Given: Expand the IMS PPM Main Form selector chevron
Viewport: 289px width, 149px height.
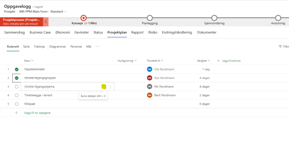Looking at the screenshot, I should [65, 12].
